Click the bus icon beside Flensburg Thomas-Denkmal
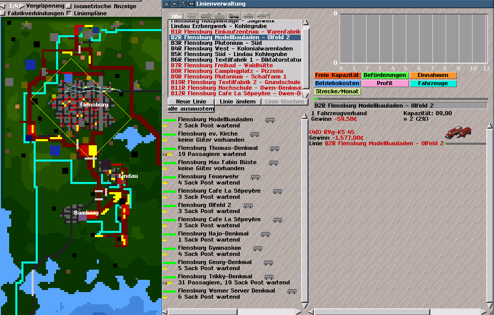The image size is (494, 315). (x=274, y=149)
